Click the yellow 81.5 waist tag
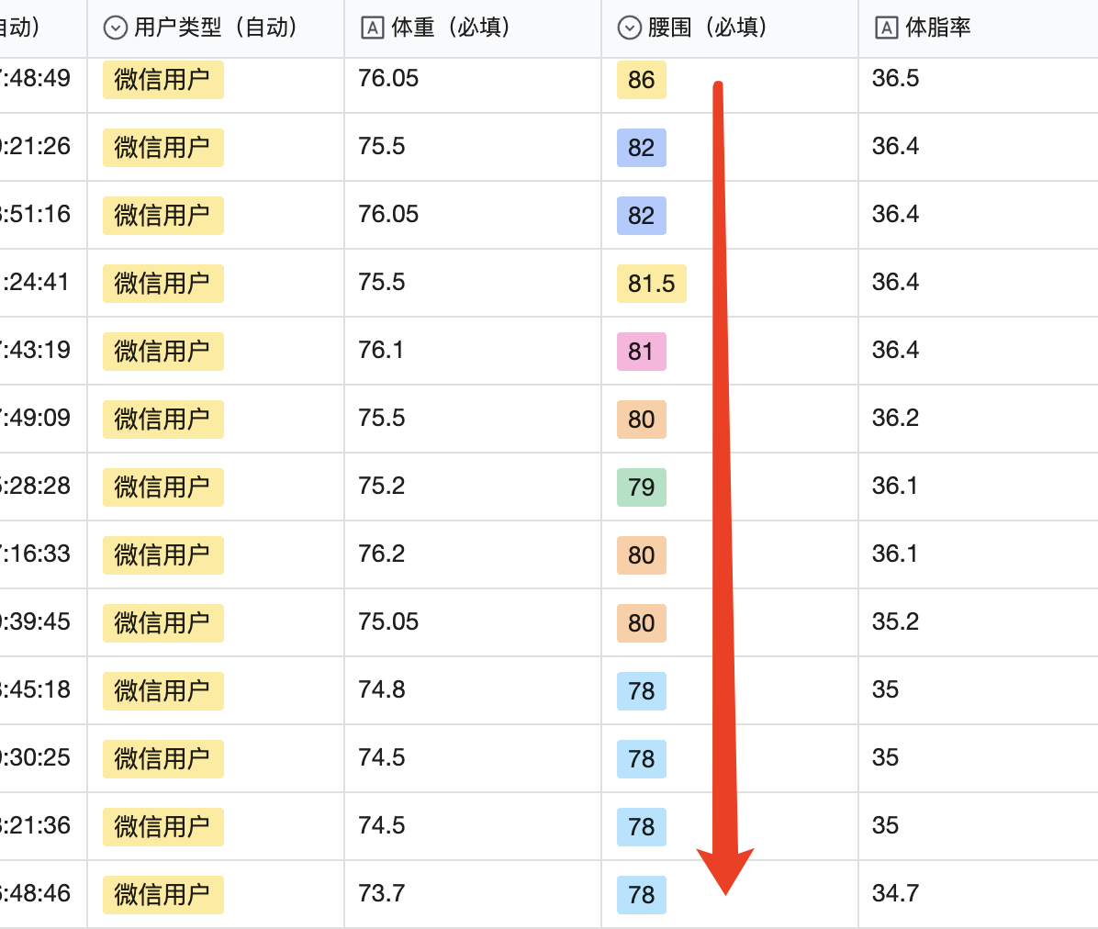Screen dimensions: 1098x929 coord(651,284)
